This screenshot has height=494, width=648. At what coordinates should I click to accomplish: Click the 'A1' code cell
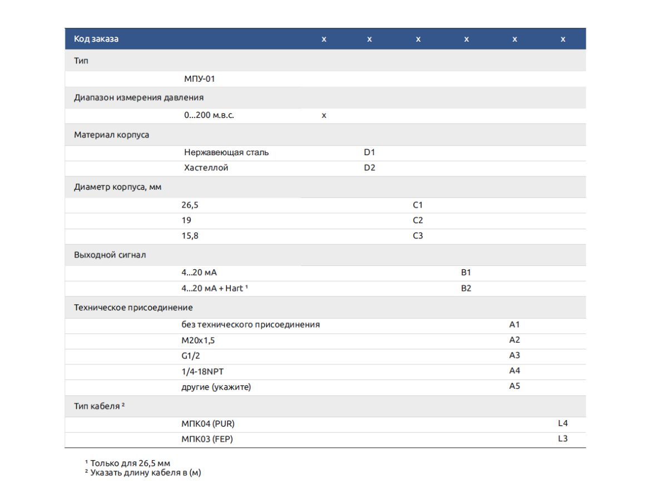tap(514, 324)
